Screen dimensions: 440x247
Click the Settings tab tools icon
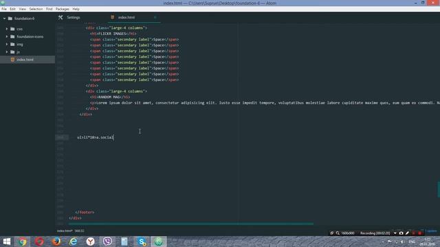(60, 17)
